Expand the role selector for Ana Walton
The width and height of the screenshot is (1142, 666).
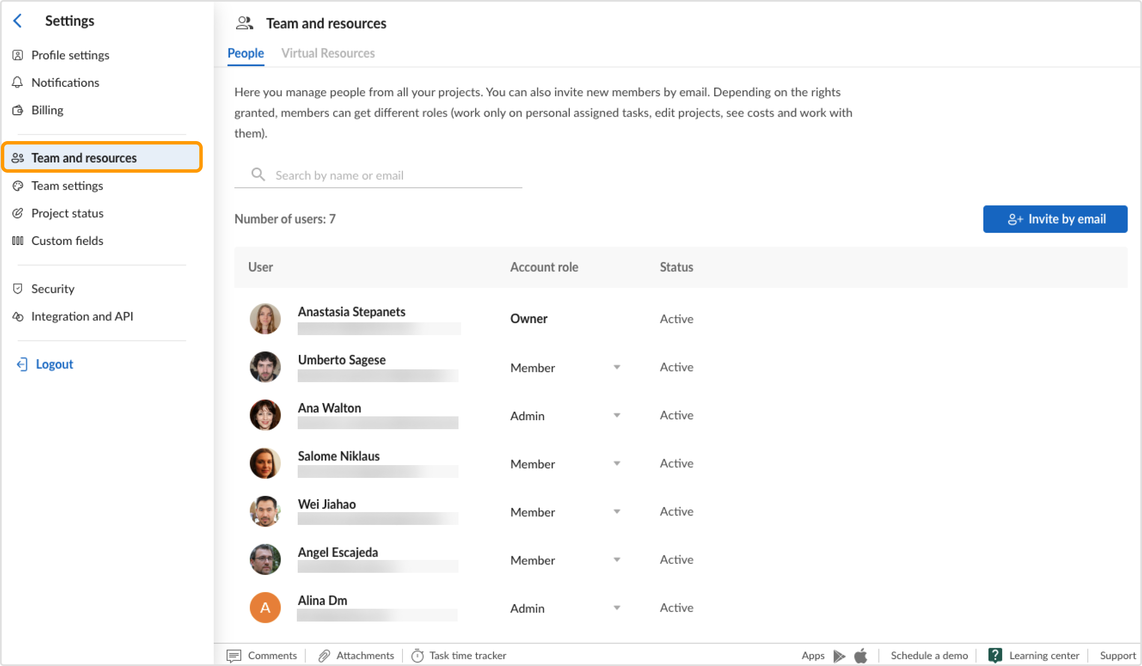(617, 415)
